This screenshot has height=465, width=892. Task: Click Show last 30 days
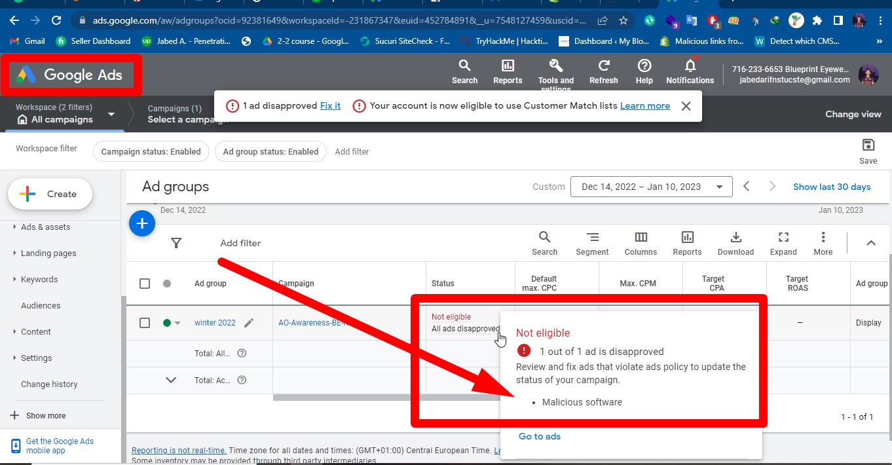832,187
